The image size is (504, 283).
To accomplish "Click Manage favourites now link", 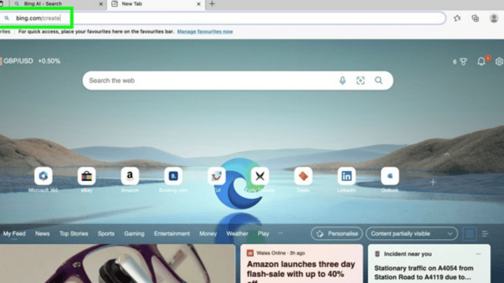I will (x=205, y=31).
